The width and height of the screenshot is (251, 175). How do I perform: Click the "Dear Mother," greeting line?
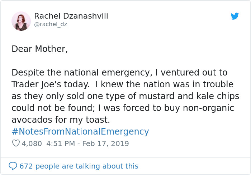pos(39,49)
